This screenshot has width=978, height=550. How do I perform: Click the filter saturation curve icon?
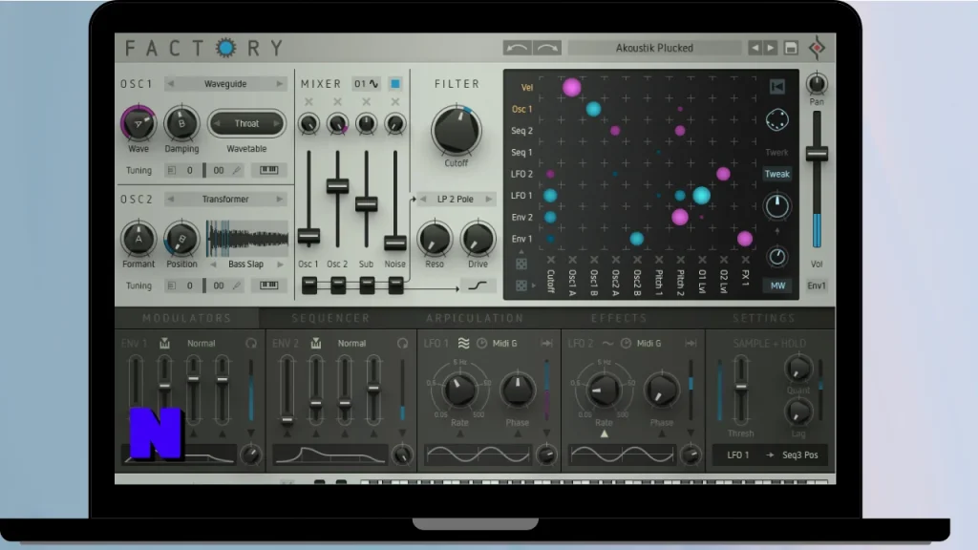pyautogui.click(x=478, y=286)
